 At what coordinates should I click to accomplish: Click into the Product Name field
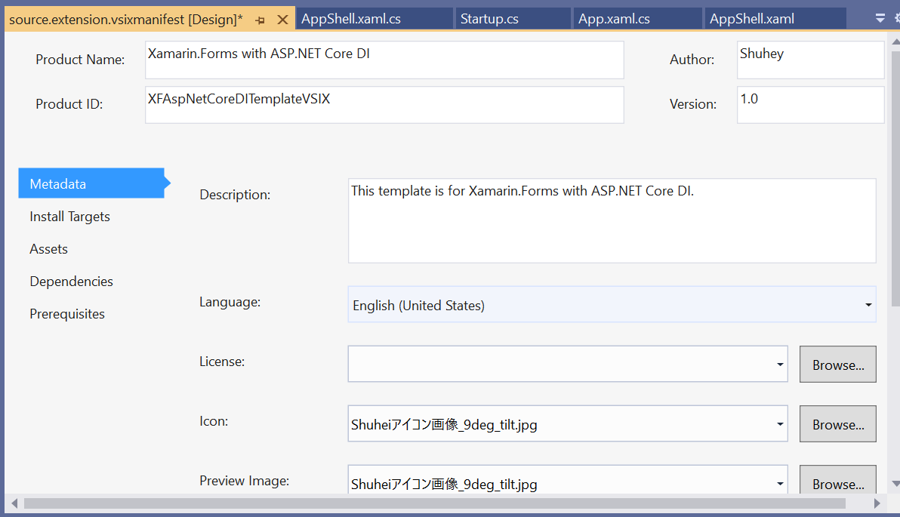tap(384, 60)
